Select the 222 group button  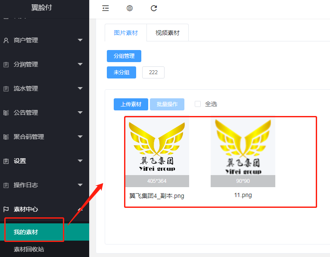click(x=153, y=72)
